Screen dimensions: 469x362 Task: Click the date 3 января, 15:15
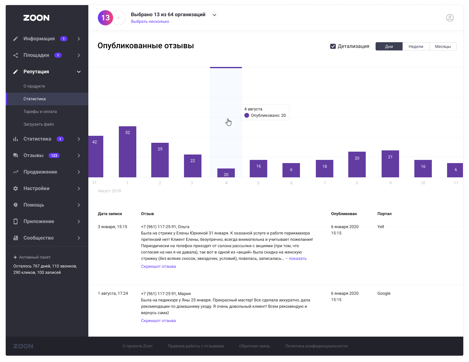tap(112, 227)
